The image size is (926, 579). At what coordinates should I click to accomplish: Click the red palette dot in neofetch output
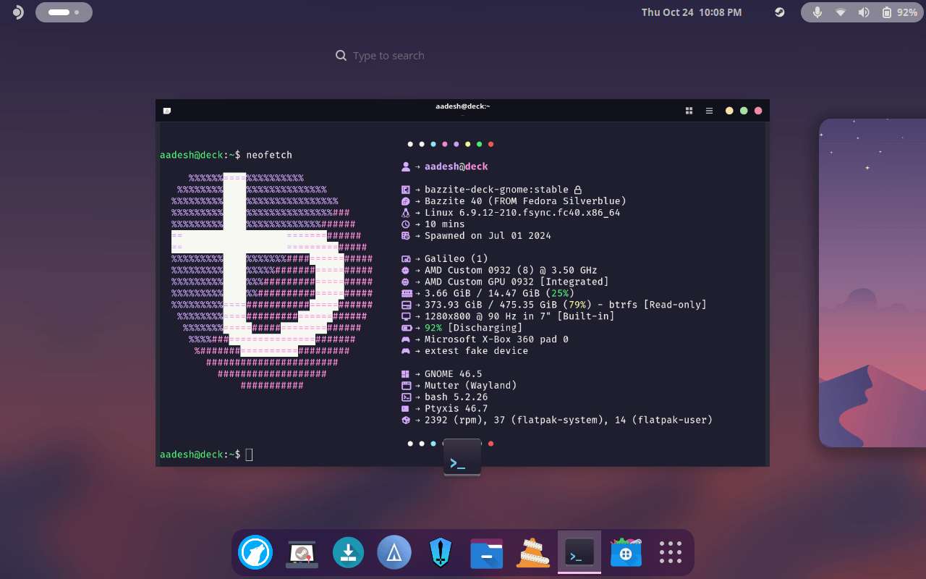490,144
